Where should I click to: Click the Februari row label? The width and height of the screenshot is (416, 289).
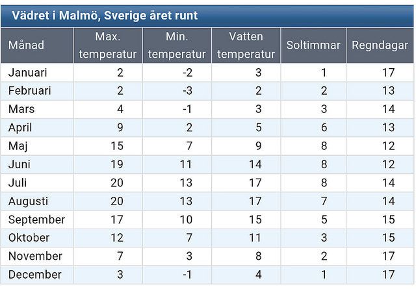point(37,91)
